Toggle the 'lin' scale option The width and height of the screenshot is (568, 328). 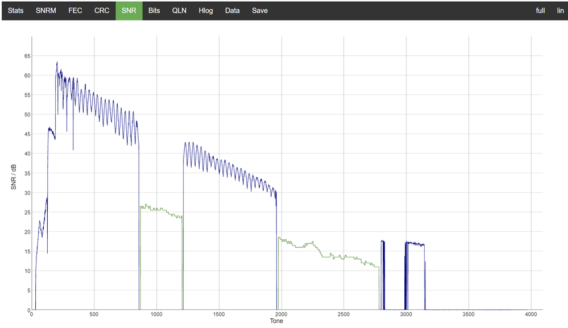[x=560, y=10]
